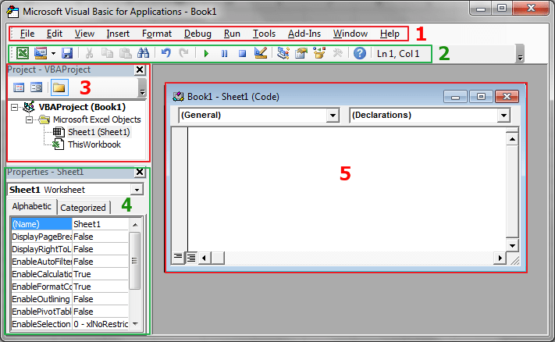This screenshot has width=555, height=342.
Task: Click the Reset stop icon
Action: pyautogui.click(x=242, y=54)
